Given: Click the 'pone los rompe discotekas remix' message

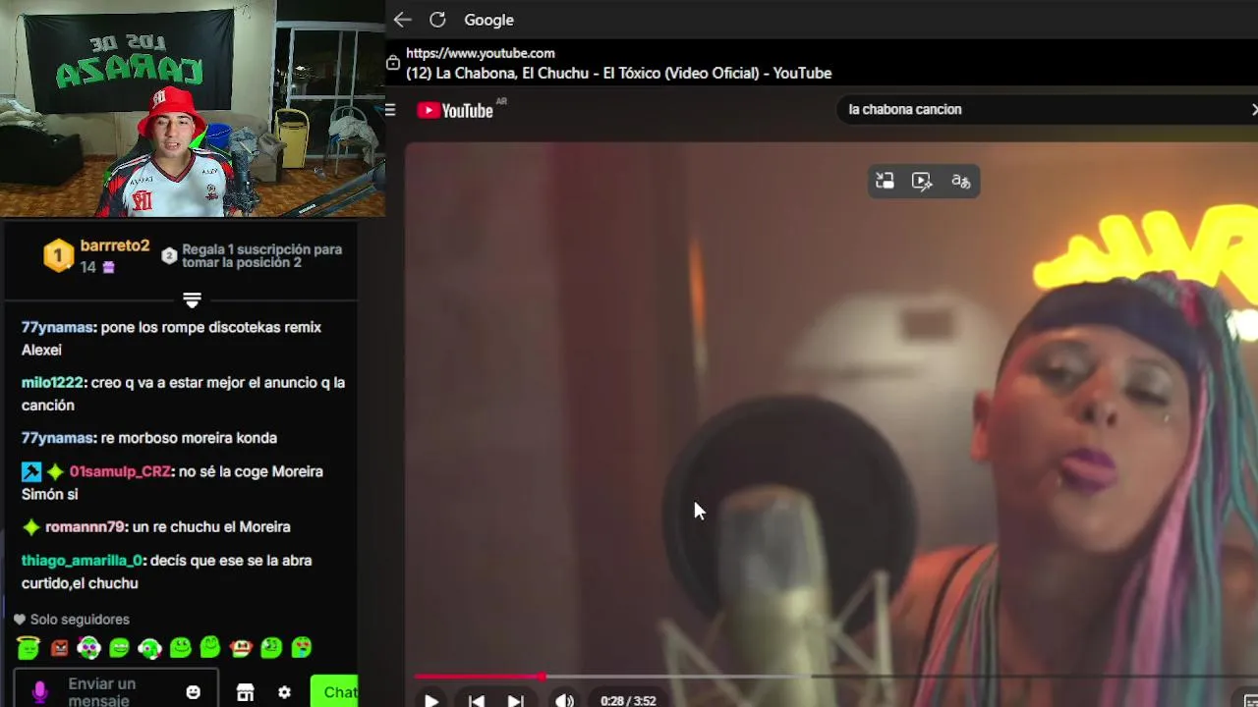Looking at the screenshot, I should pos(171,338).
